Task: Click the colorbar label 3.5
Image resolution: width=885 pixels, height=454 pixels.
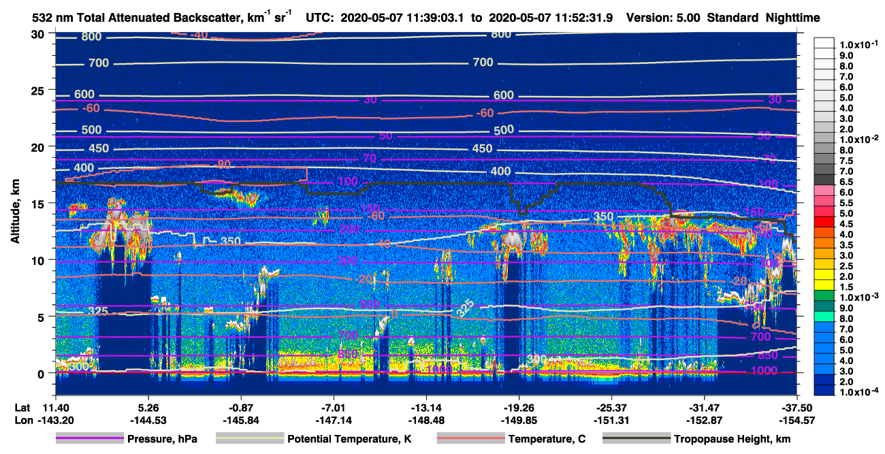Action: point(846,245)
